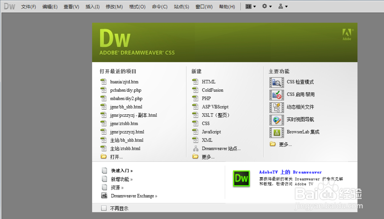Click the folder icon next to 打开...

pos(104,156)
